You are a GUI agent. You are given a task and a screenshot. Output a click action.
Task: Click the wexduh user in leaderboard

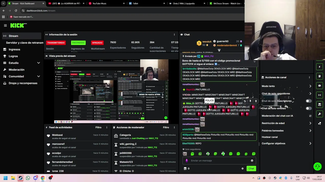pos(207,42)
